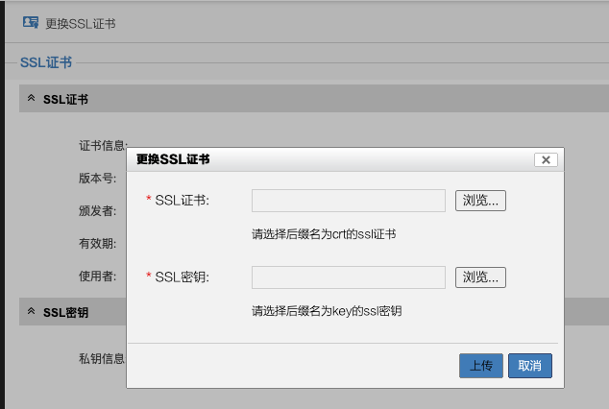
Task: Select the blue SSL证书 section heading
Action: click(46, 62)
